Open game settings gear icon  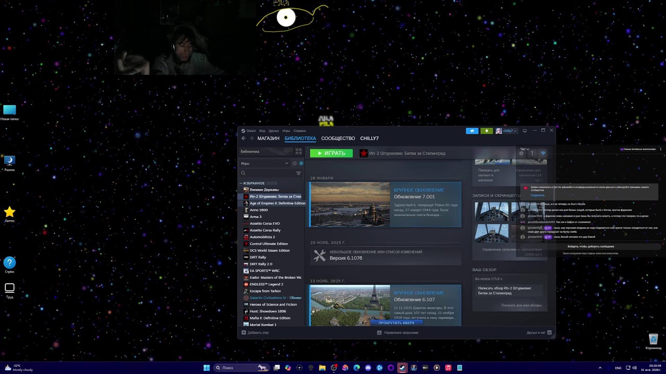pyautogui.click(x=521, y=153)
